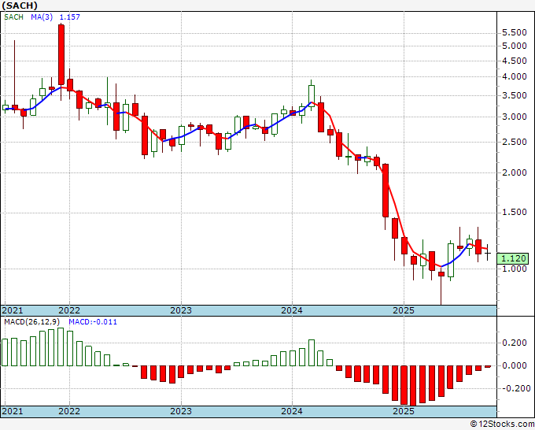Screen dimensions: 535x430
Task: Click 2025 on the MACD timeline
Action: coord(404,411)
